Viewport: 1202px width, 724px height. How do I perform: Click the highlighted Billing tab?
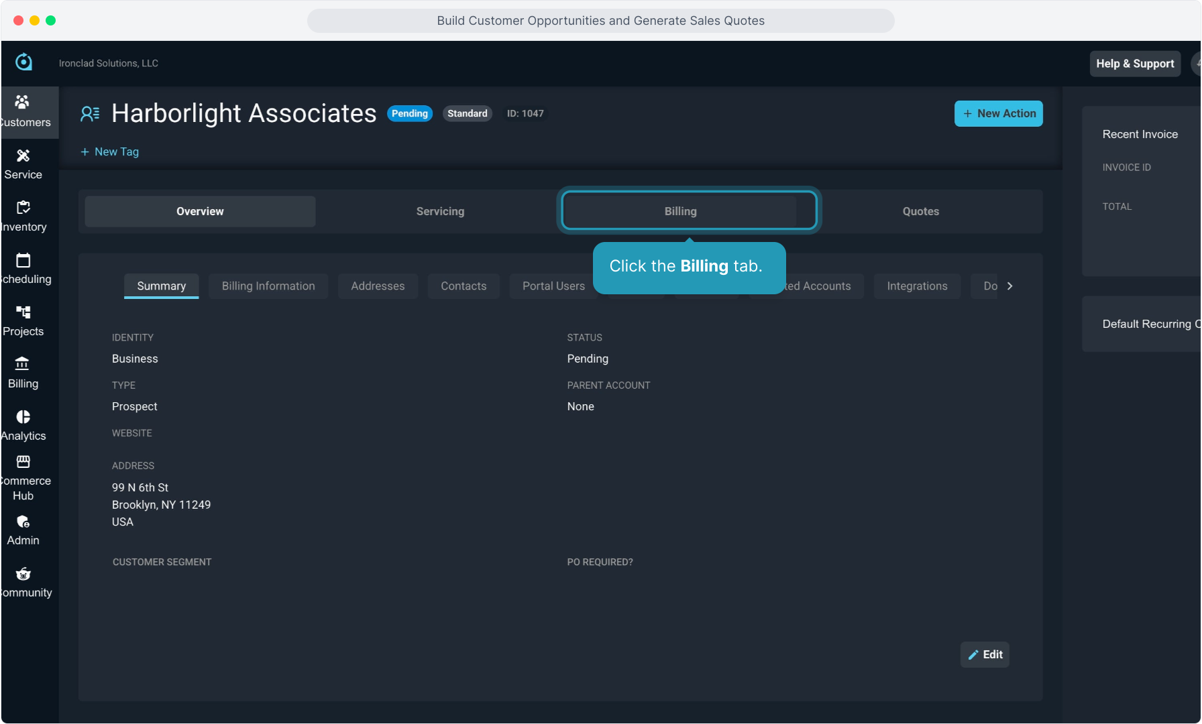[x=680, y=211]
